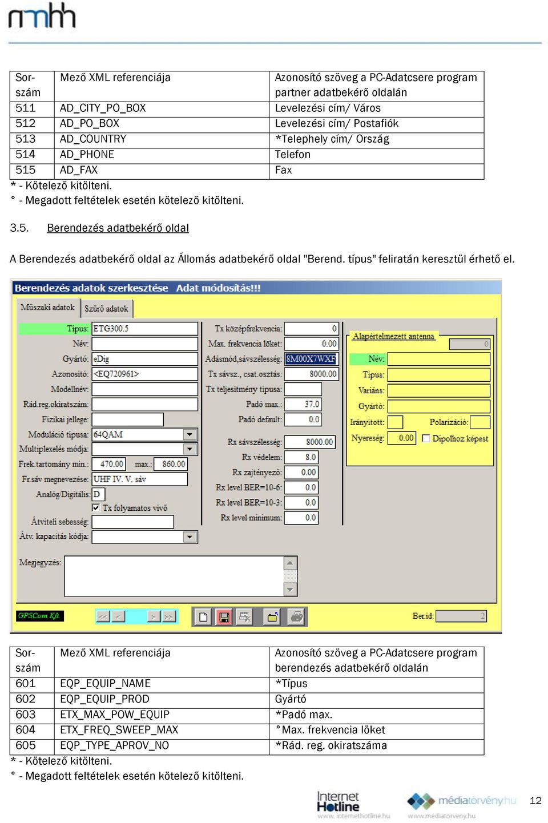Click the Rx sávszélesség field 8000.00
Image resolution: width=548 pixels, height=823 pixels.
309,442
